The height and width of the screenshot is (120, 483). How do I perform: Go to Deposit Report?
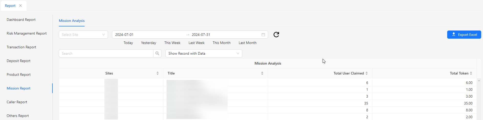point(18,61)
